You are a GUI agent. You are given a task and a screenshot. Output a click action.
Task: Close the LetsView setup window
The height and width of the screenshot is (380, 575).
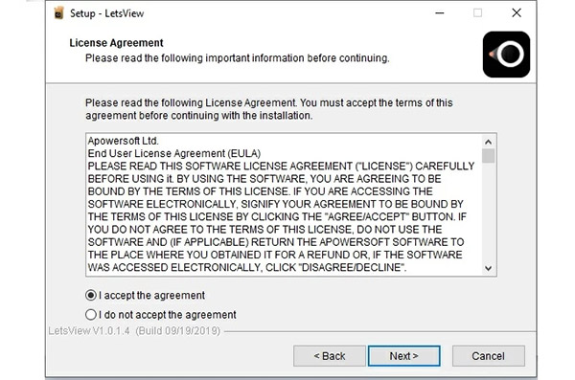pyautogui.click(x=517, y=12)
